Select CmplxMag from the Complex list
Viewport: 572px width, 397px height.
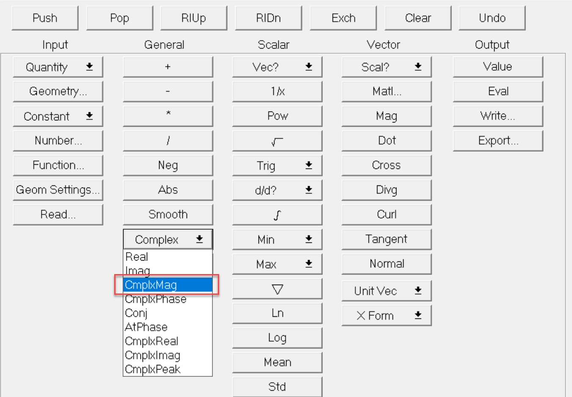(x=168, y=285)
